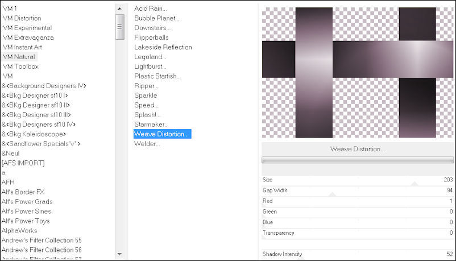Select Alf's Power Sines category

(26, 211)
